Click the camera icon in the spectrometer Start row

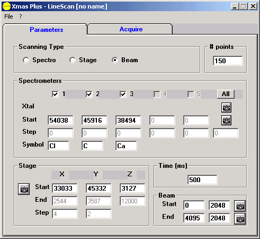226,121
